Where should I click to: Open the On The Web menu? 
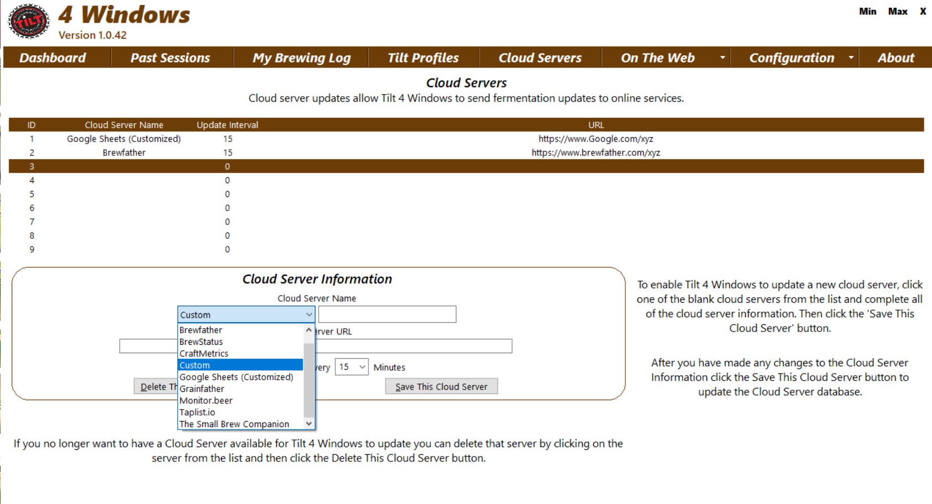click(657, 57)
